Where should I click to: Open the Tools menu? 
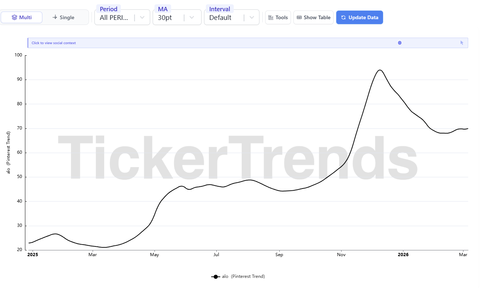[x=278, y=17]
